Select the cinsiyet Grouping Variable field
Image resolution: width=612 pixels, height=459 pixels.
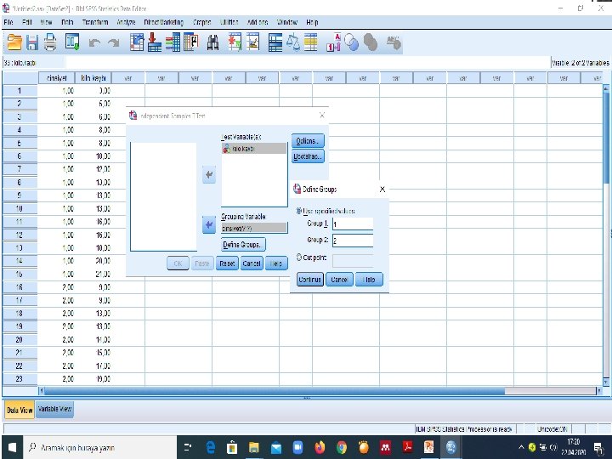coord(254,229)
